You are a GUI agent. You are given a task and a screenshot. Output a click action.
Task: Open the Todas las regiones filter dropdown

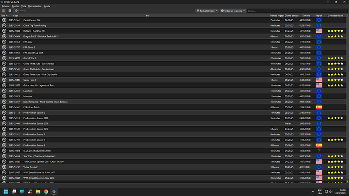point(233,11)
